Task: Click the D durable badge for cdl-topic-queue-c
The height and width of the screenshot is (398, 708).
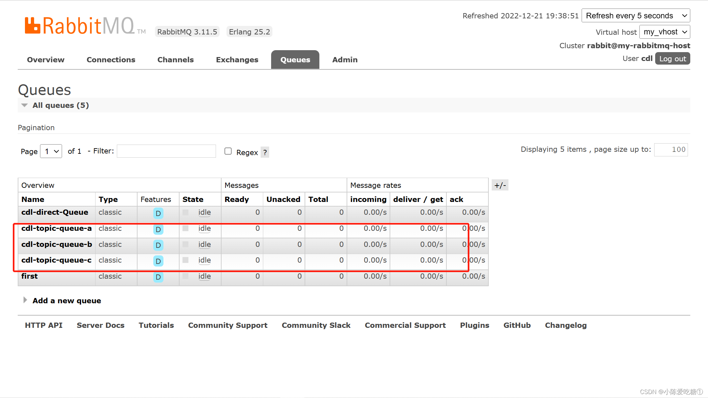Action: [x=158, y=261]
